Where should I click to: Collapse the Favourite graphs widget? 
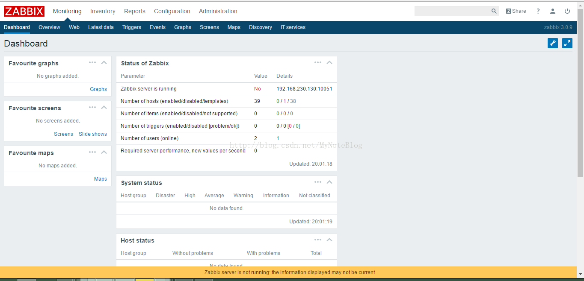(104, 62)
